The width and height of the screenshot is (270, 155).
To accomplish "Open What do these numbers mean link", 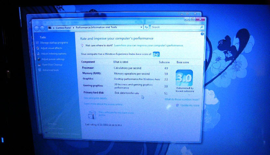I will click(x=182, y=100).
